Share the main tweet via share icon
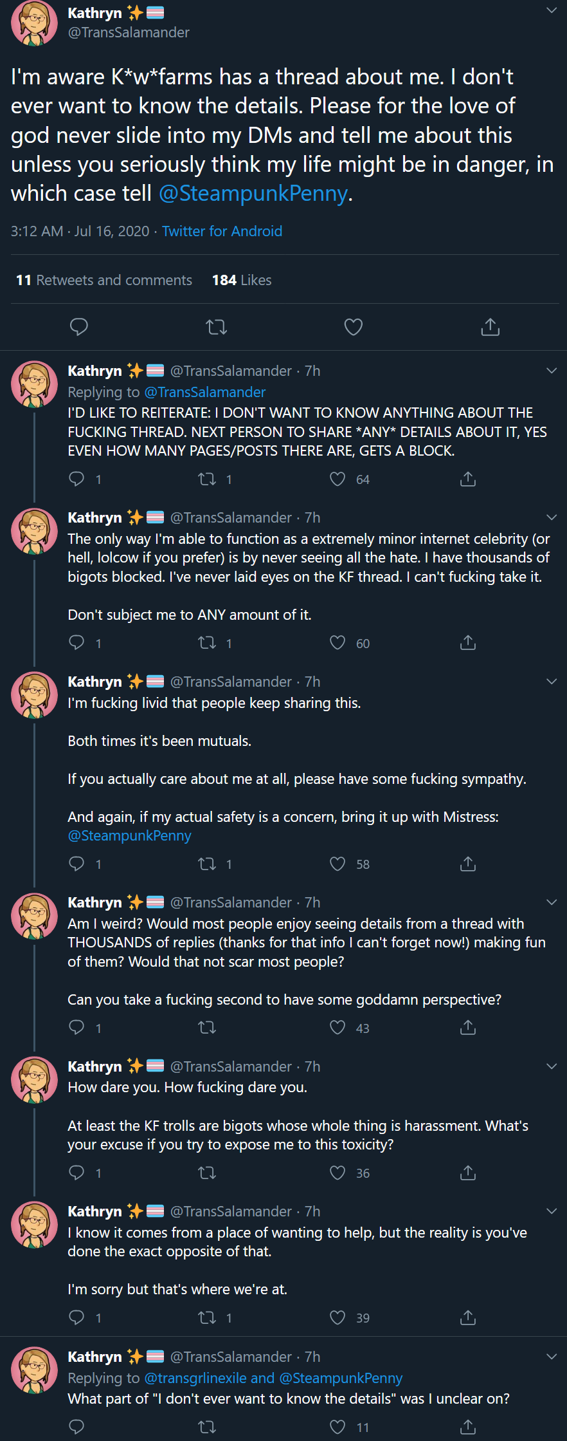This screenshot has height=1441, width=567. (491, 327)
